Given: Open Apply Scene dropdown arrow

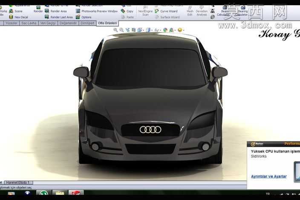Looking at the screenshot, I should click(175, 30).
